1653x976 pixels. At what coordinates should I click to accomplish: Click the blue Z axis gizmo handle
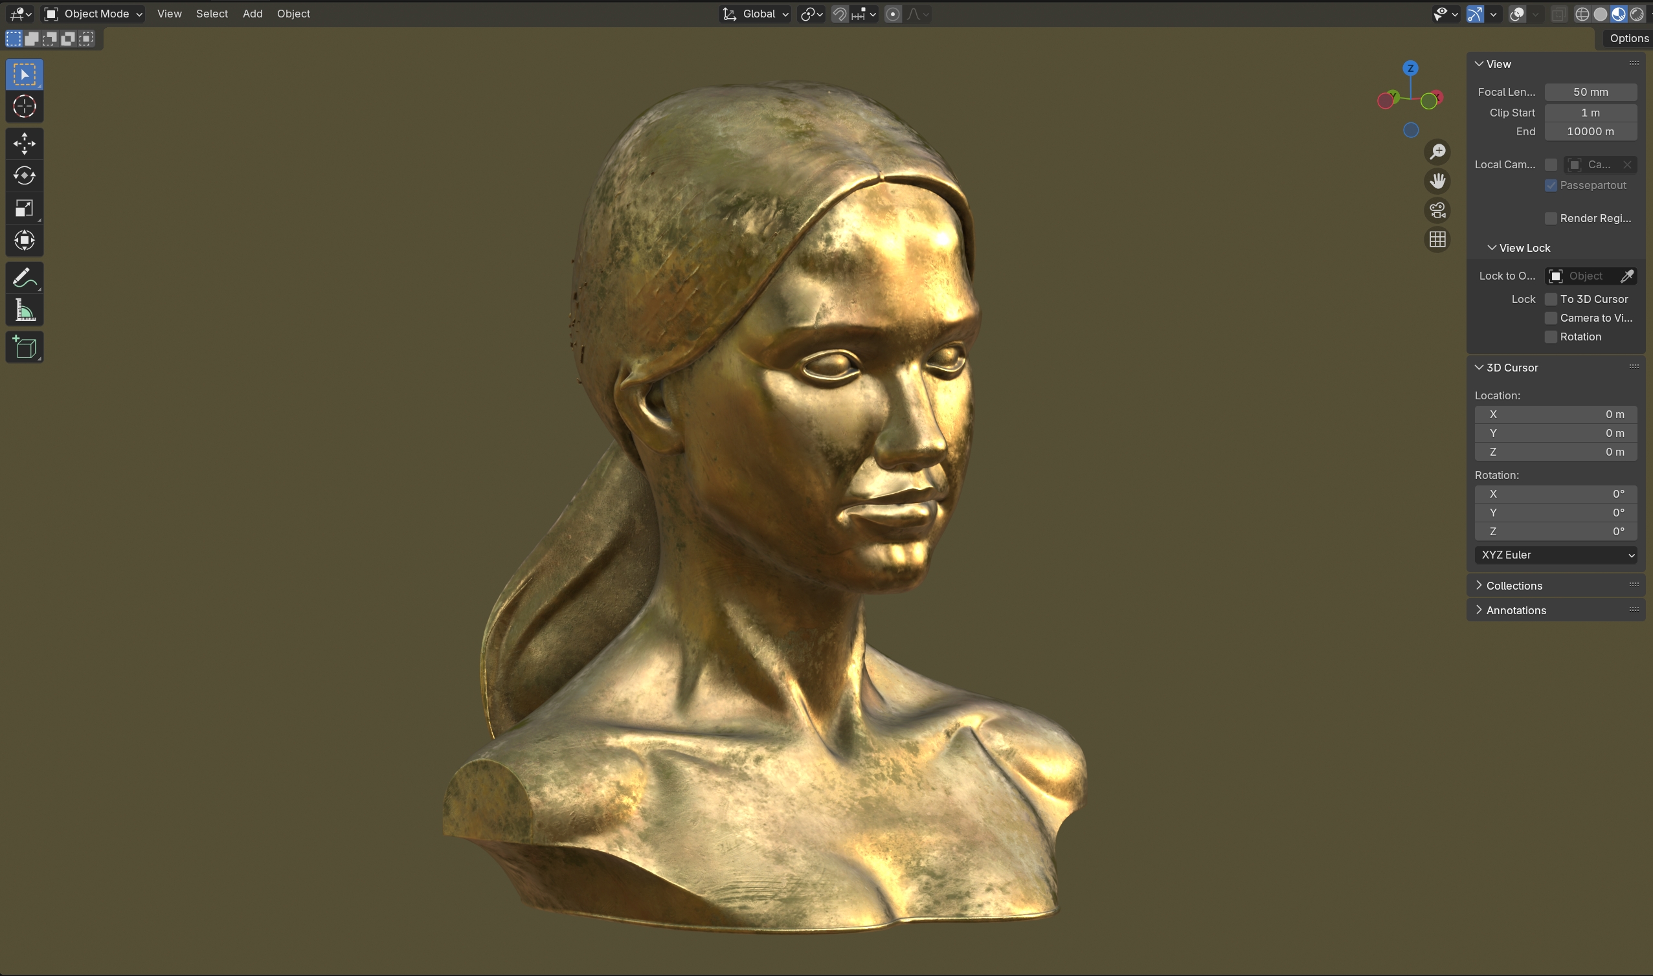pos(1410,69)
